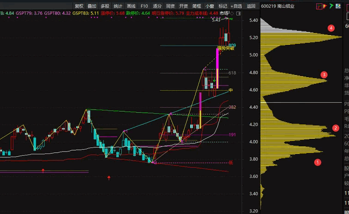Click the 5.40 price axis label

254,20
